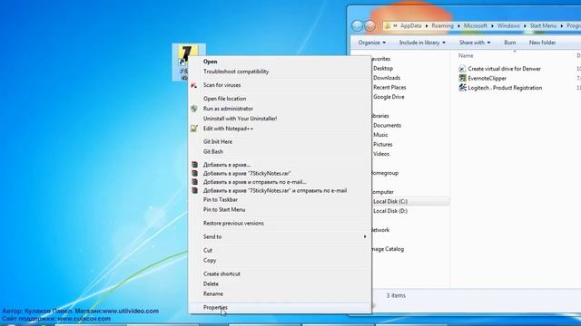Screen dimensions: 581x326
Task: Click the Logitech Product Registration file icon
Action: (x=462, y=88)
